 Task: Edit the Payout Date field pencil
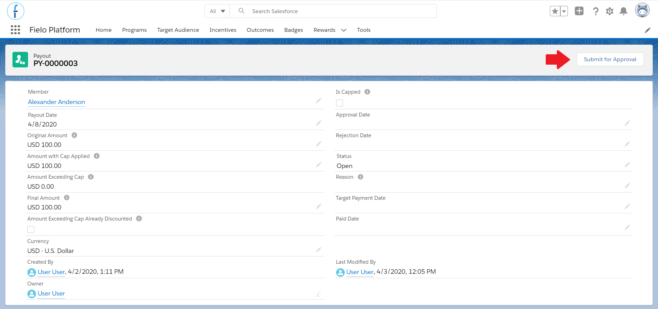(x=318, y=123)
